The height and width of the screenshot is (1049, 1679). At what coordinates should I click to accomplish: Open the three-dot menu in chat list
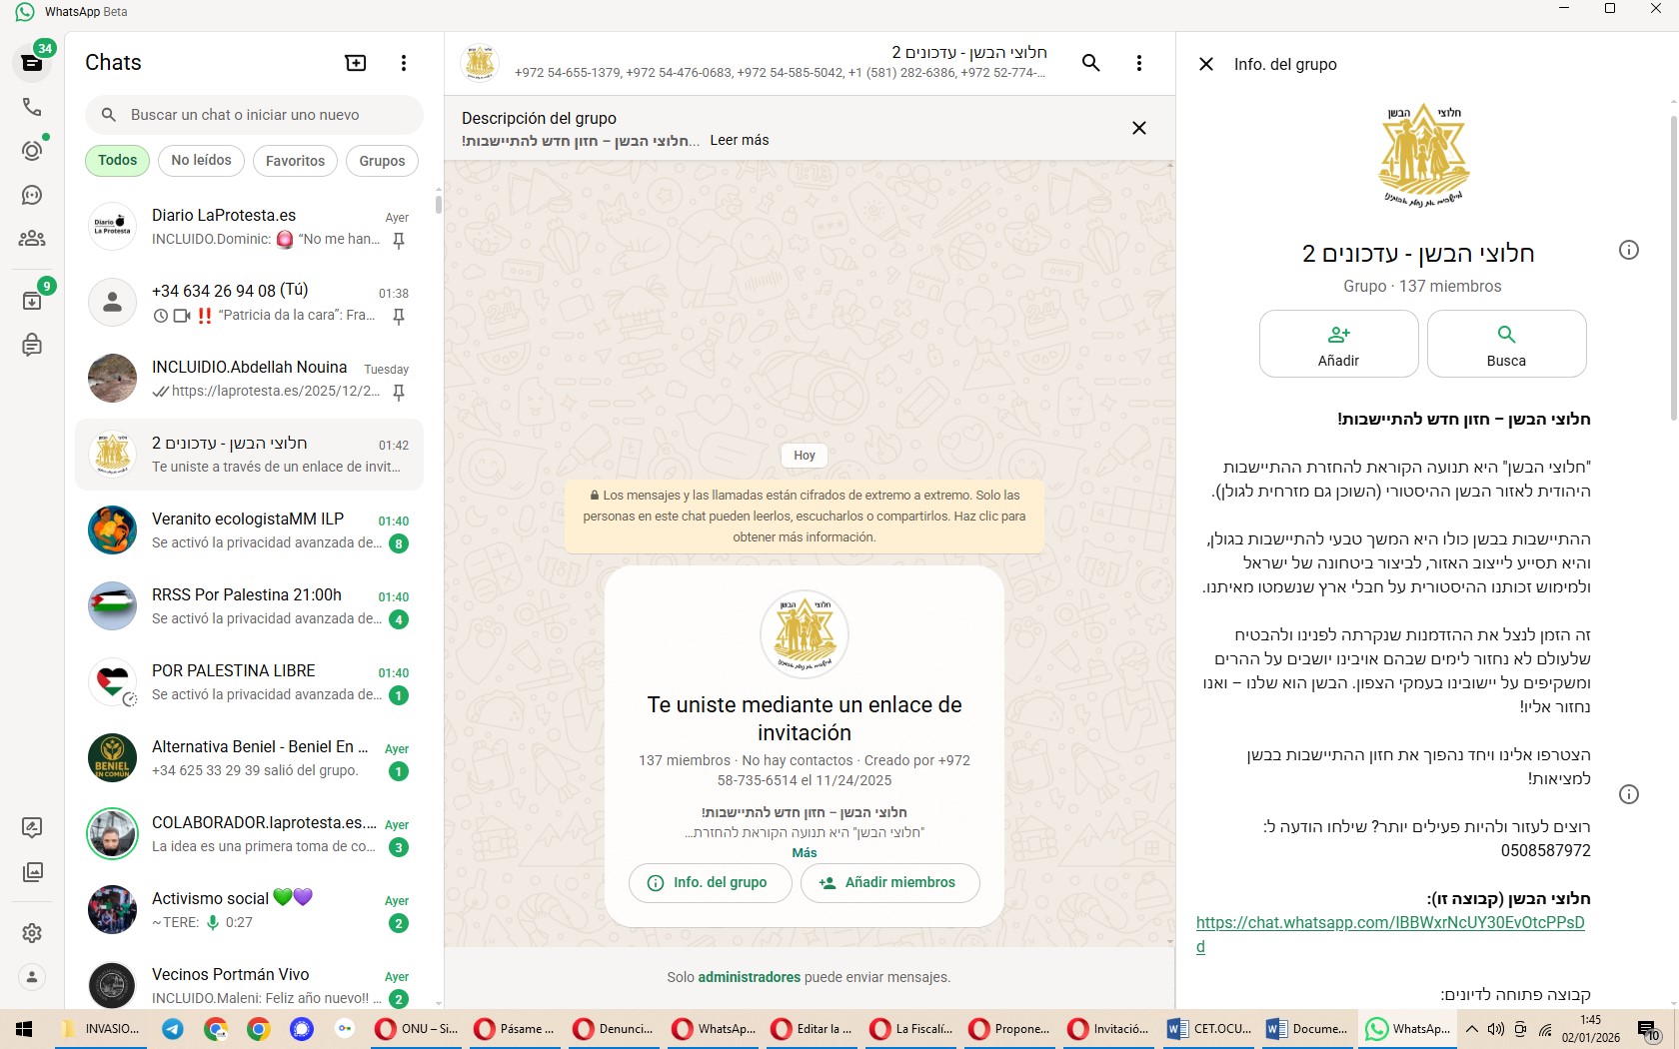coord(404,62)
